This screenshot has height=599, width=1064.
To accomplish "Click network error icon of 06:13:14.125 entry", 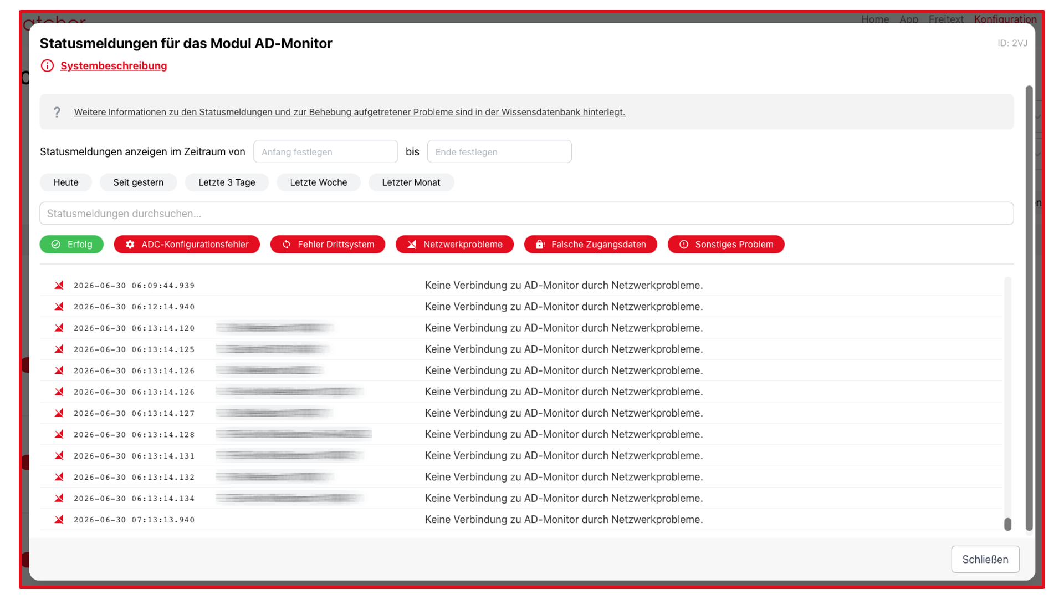I will 59,349.
